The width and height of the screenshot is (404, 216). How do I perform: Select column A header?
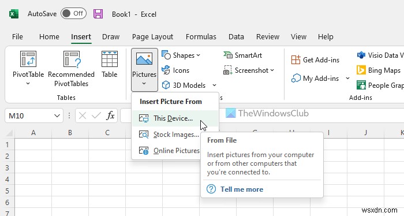[33, 133]
